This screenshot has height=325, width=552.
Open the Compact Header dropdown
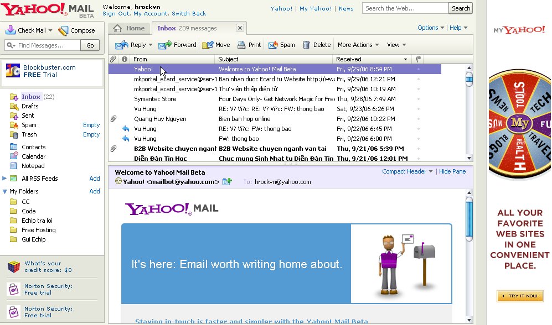[407, 171]
